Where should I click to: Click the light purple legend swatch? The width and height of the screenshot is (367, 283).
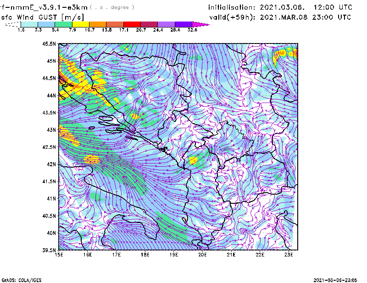166,24
